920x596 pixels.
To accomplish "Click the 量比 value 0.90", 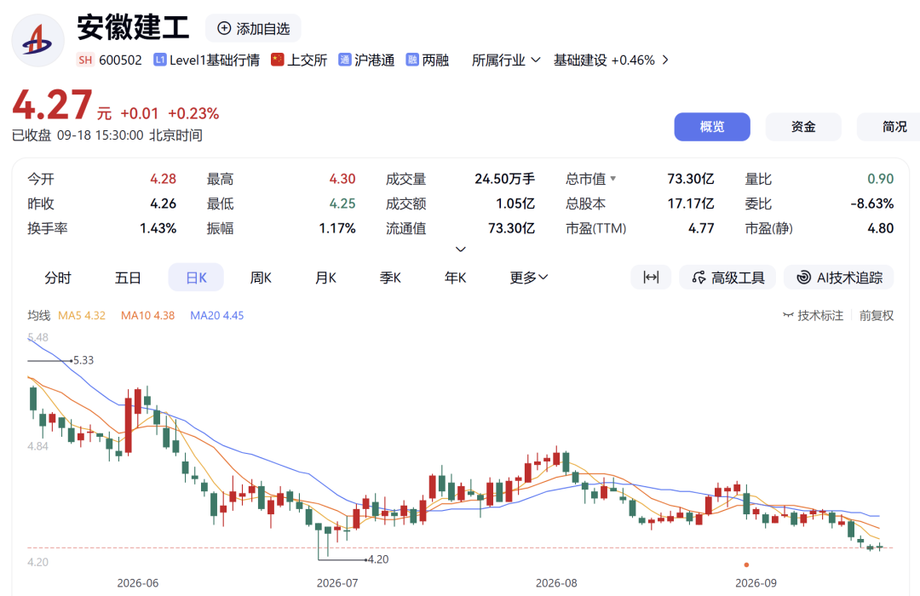I will click(881, 179).
